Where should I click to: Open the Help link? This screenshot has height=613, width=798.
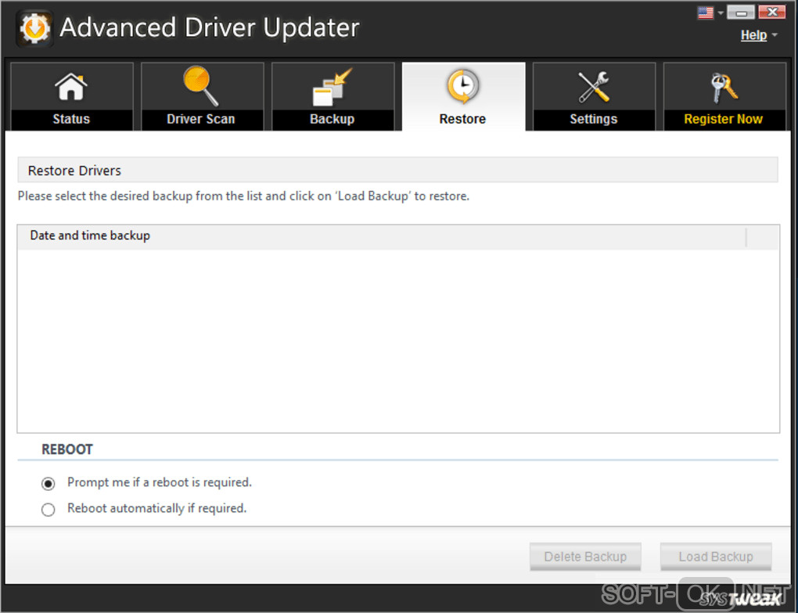point(753,35)
